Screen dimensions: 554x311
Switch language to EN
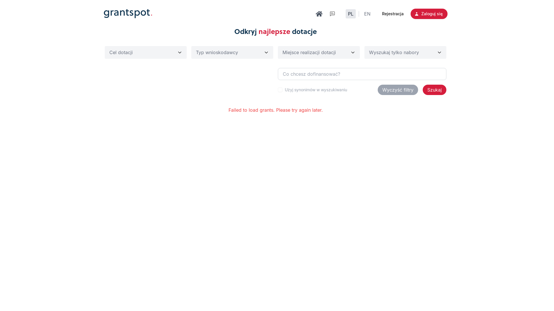367,14
